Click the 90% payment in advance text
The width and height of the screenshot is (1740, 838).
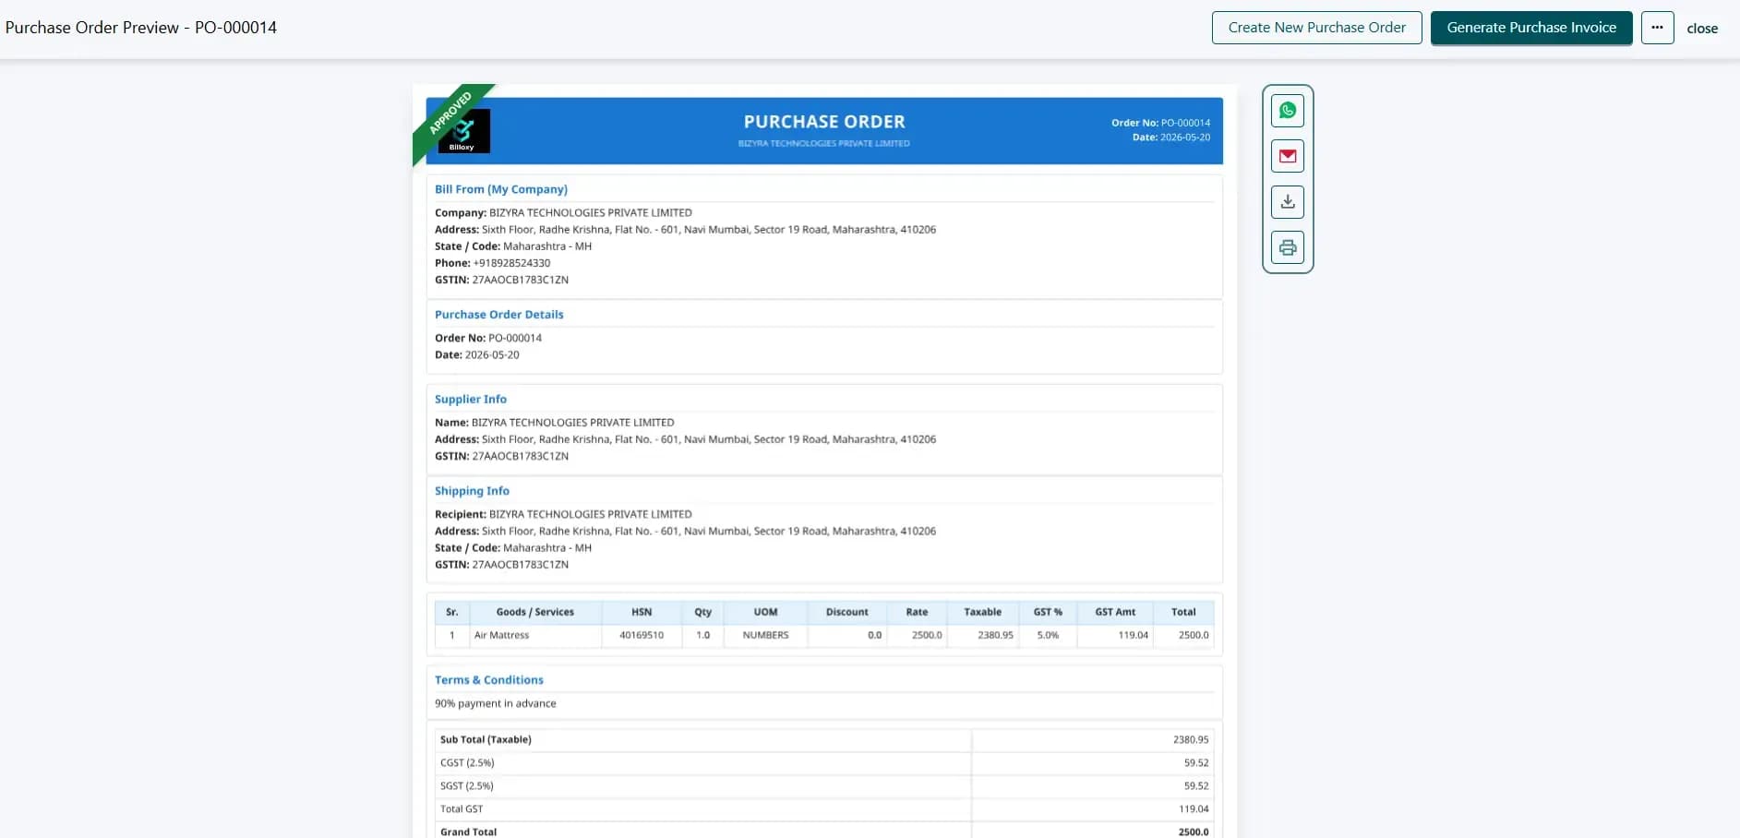click(x=496, y=703)
